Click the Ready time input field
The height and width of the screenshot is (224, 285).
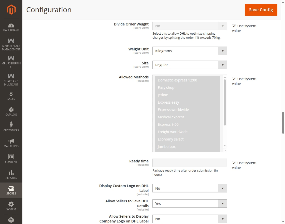[x=190, y=163]
